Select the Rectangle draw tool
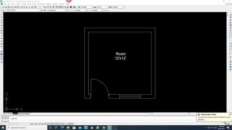Viewport: 232px width, 130px height. [1, 25]
